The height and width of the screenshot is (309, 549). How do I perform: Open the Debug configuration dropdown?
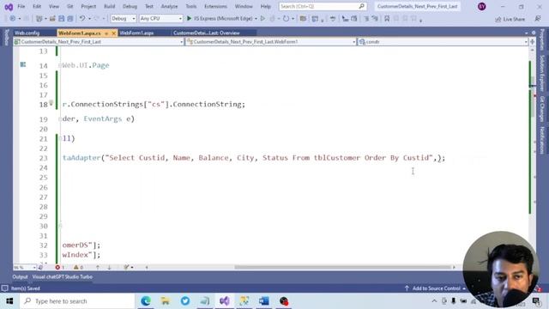click(x=123, y=19)
